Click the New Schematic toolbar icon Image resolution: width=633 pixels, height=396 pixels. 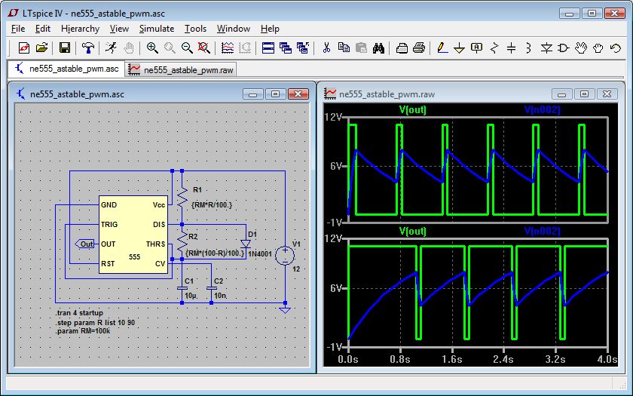[x=24, y=48]
